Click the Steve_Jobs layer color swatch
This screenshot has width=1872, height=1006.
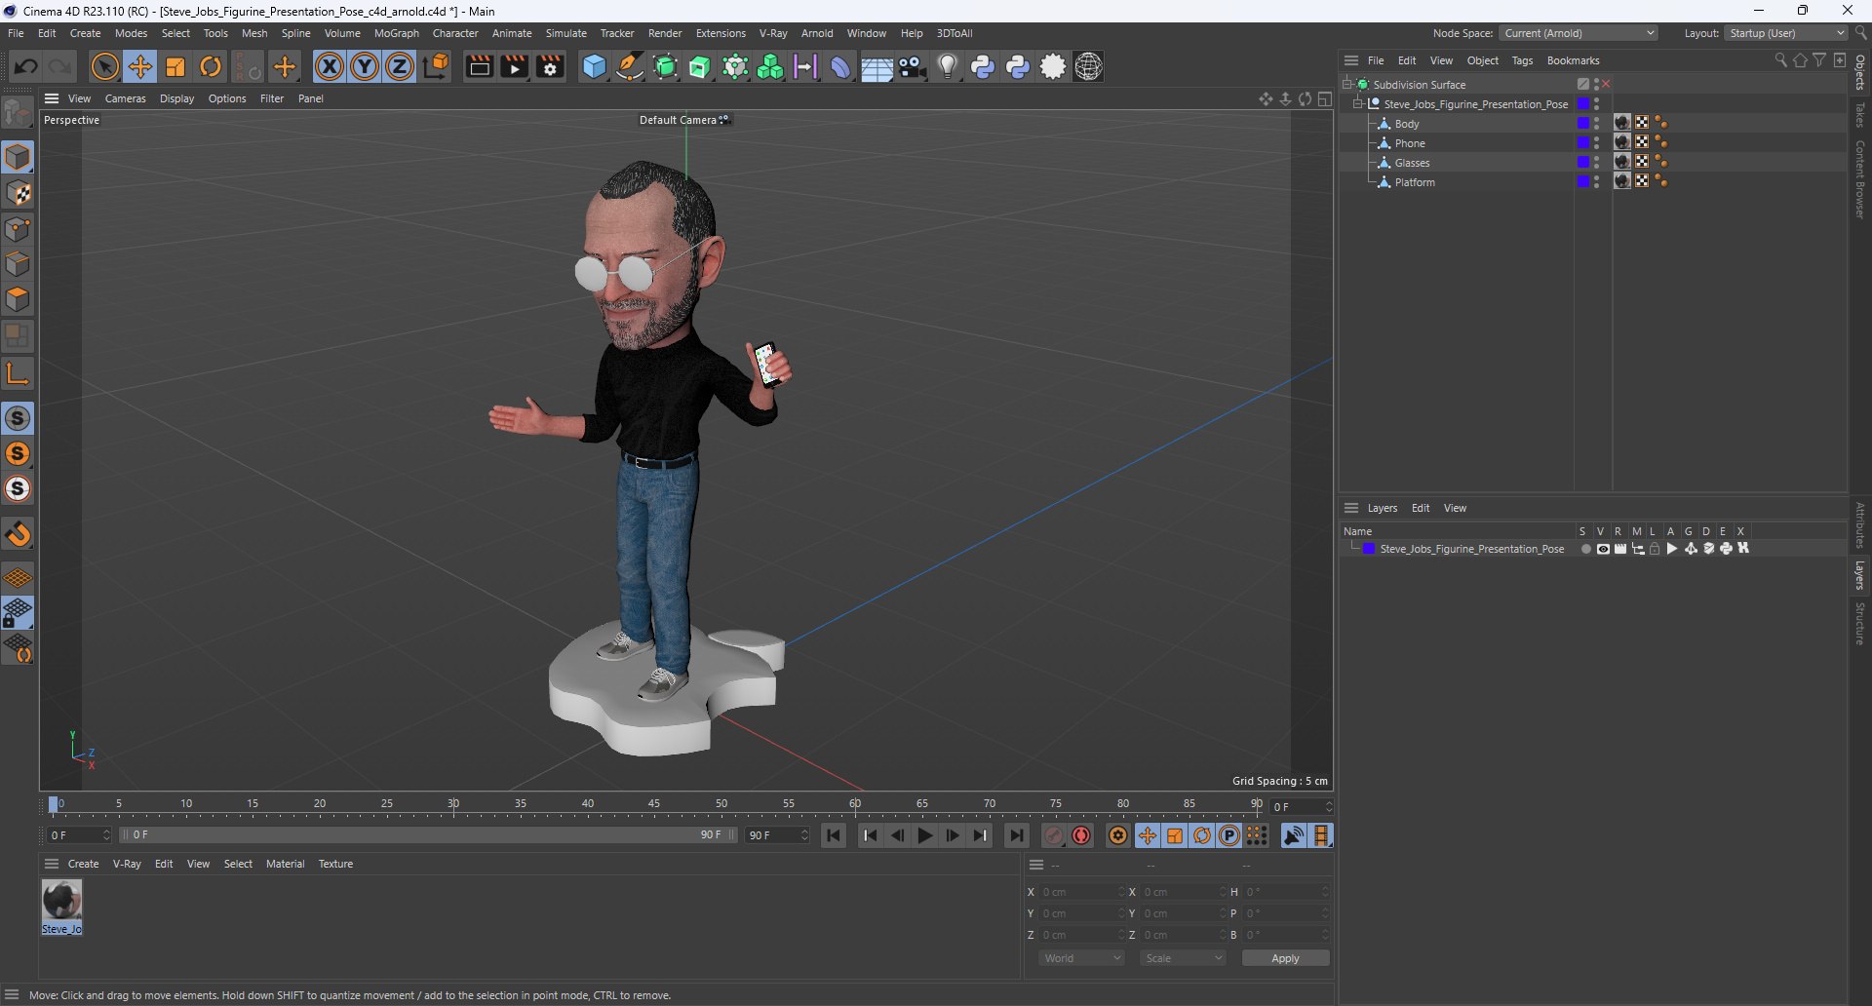(x=1369, y=549)
